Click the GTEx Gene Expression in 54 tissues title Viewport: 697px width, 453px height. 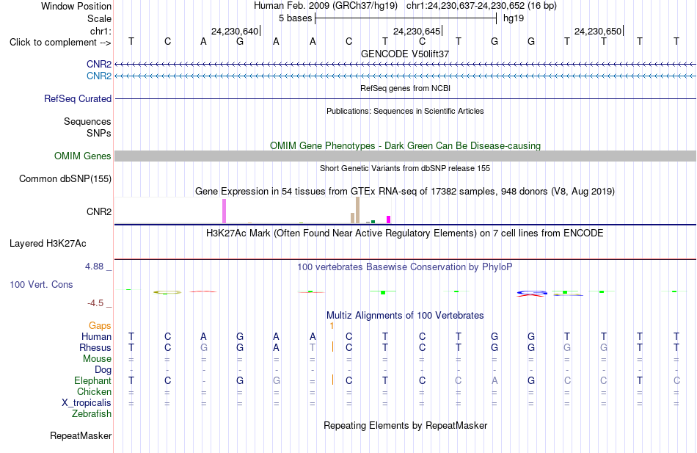(x=405, y=192)
